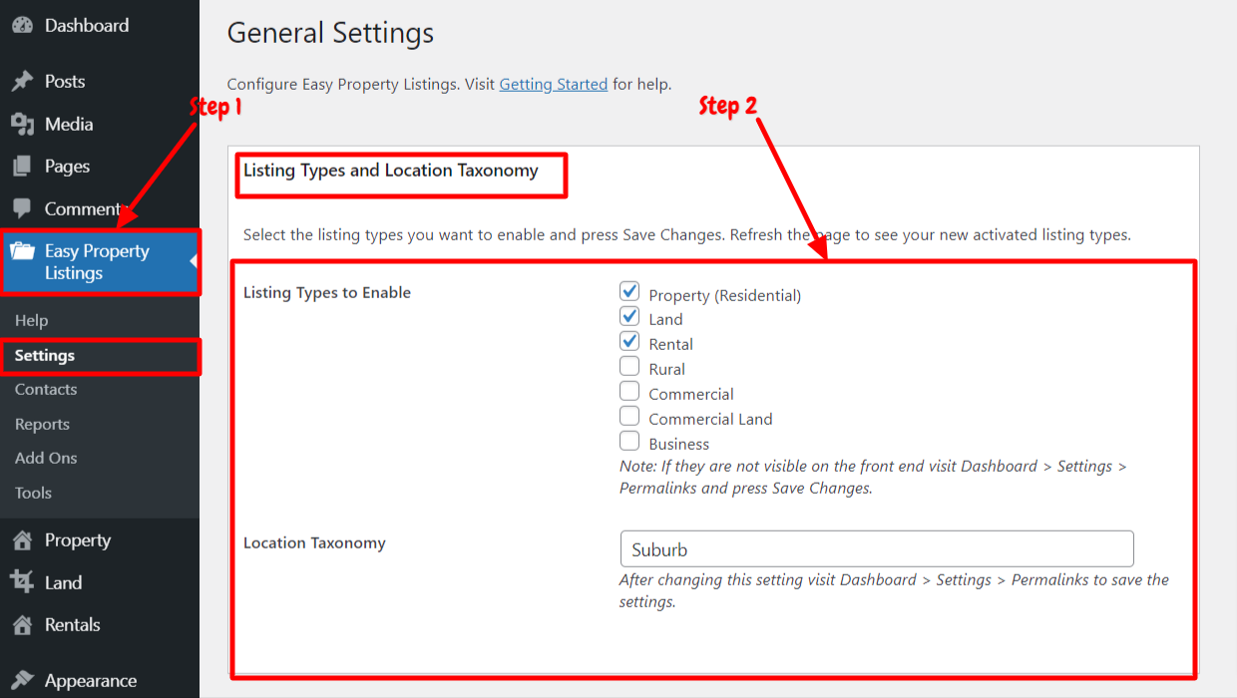
Task: Open the Reports submenu item
Action: click(42, 425)
